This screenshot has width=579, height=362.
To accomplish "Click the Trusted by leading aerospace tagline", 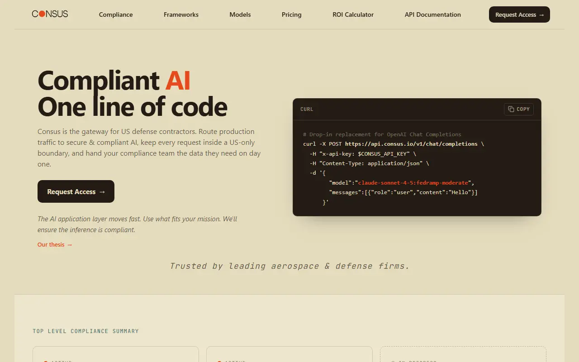I will click(x=289, y=266).
